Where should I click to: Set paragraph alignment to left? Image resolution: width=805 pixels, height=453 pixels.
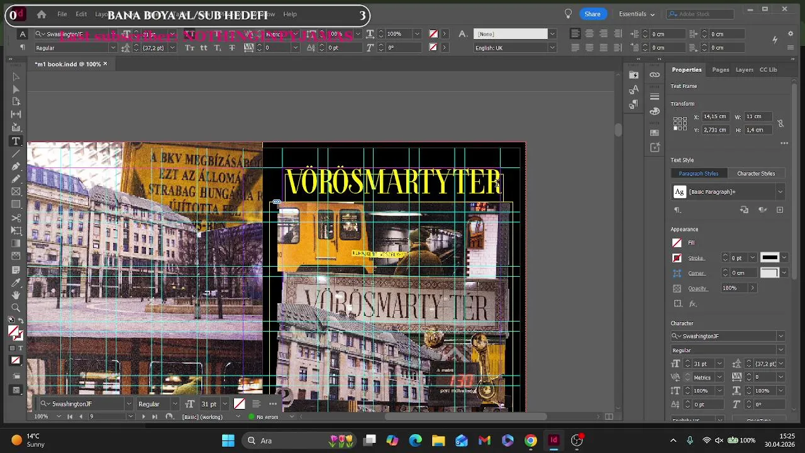(x=575, y=34)
